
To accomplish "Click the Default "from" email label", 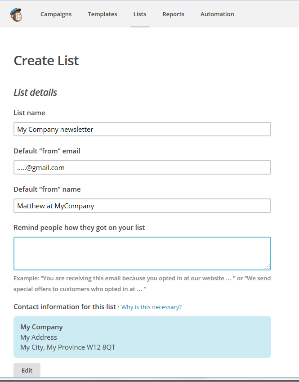I will [x=47, y=151].
